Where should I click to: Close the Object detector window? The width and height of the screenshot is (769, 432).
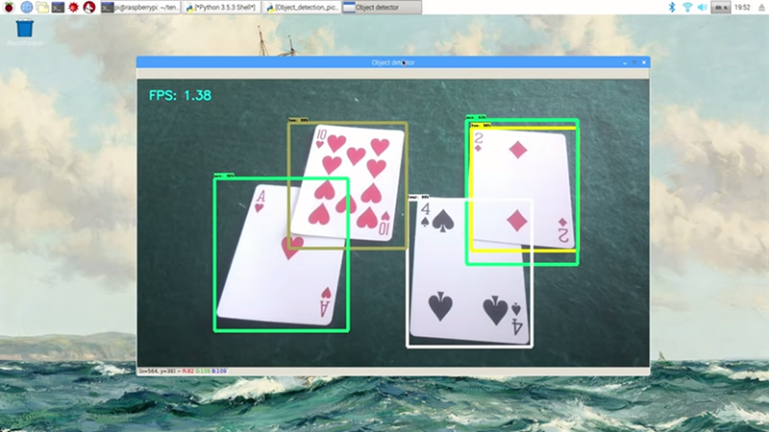[644, 61]
